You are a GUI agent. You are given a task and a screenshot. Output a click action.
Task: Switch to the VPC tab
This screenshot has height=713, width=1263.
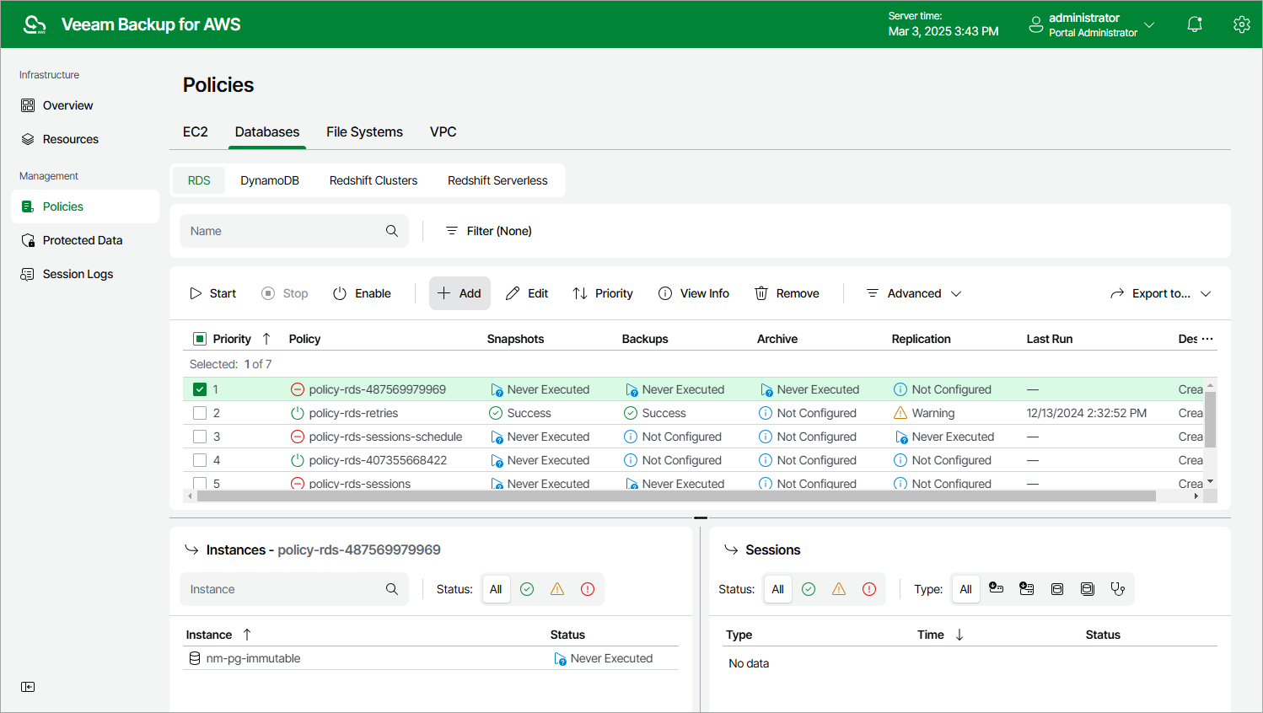pyautogui.click(x=443, y=131)
